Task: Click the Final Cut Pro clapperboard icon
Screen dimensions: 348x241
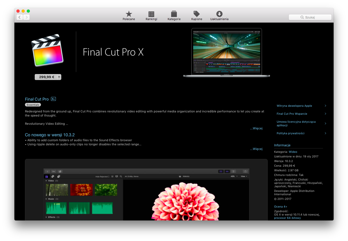Action: 47,50
